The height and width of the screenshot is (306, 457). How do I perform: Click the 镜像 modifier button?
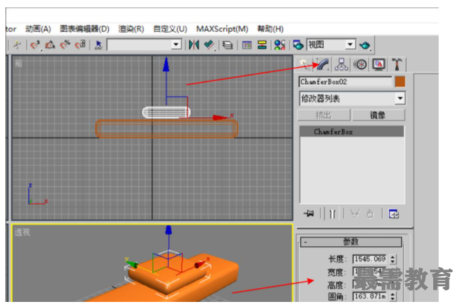point(378,115)
